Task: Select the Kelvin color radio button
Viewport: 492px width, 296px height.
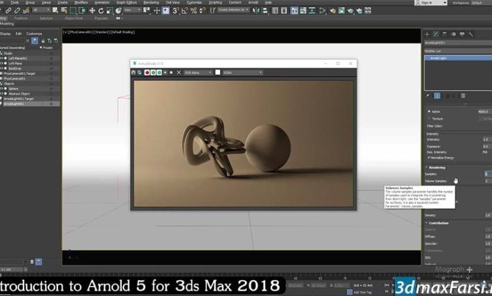Action: [429, 111]
